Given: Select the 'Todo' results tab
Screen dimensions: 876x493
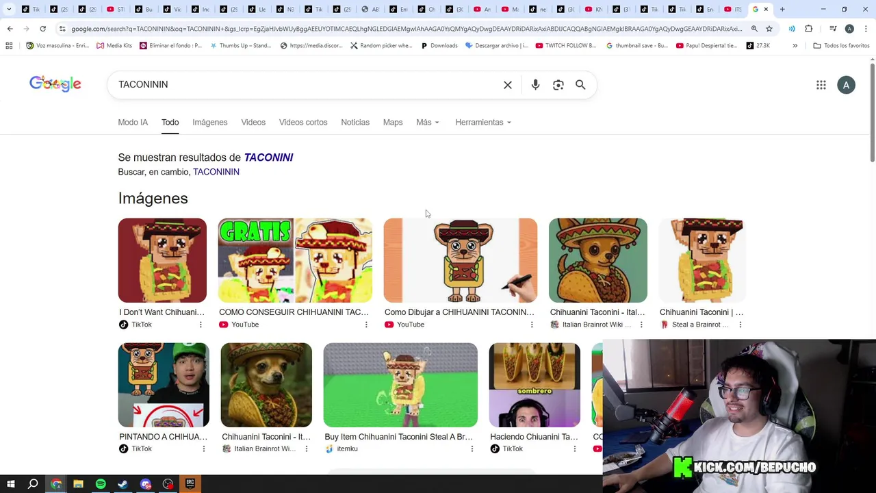Looking at the screenshot, I should click(170, 122).
